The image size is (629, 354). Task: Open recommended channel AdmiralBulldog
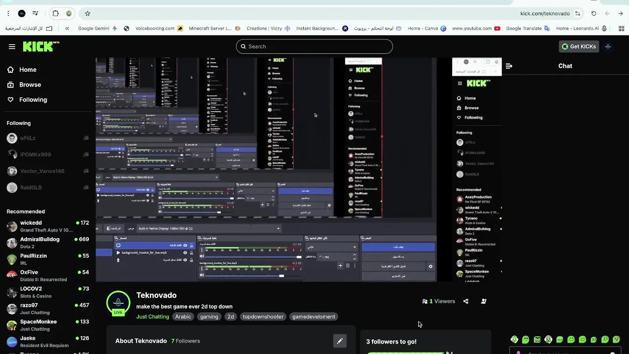coord(48,243)
